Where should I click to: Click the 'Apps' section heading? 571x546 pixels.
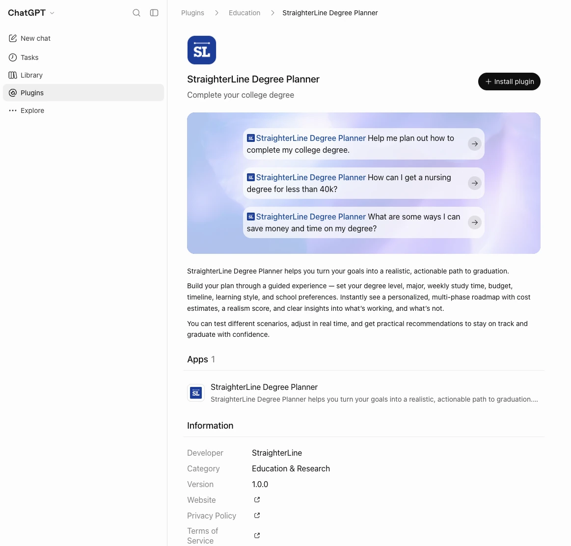(197, 359)
